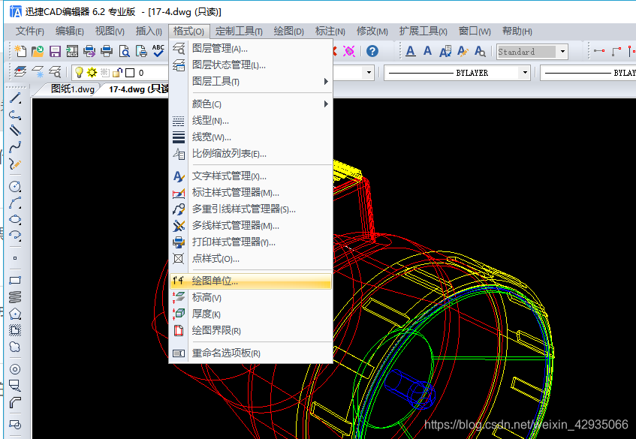
Task: Click the plain A single-line text icon
Action: 427,51
